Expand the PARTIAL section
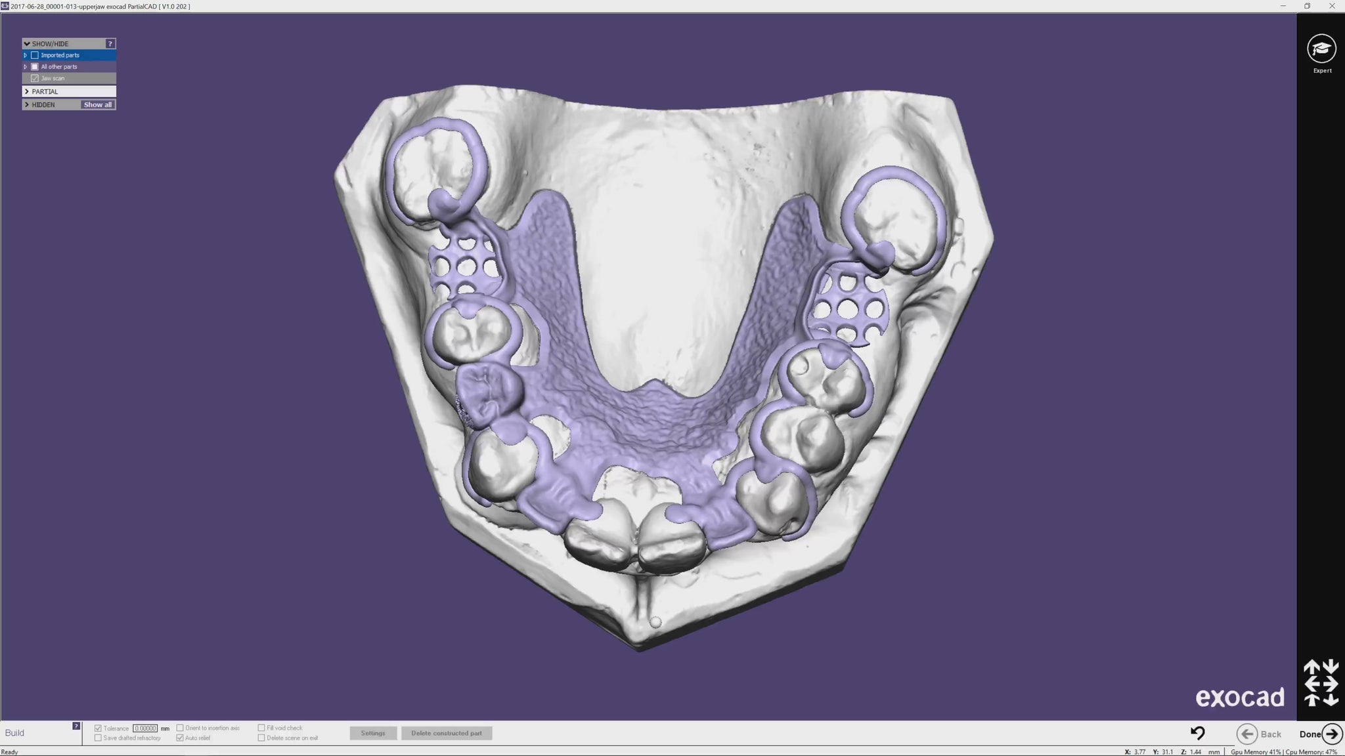The height and width of the screenshot is (756, 1345). [x=27, y=92]
